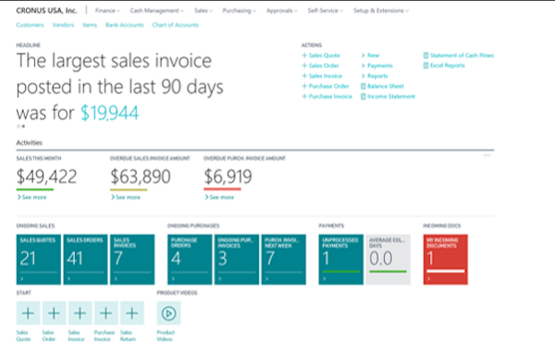Go to the Vendors list
This screenshot has width=555, height=342.
(x=63, y=25)
